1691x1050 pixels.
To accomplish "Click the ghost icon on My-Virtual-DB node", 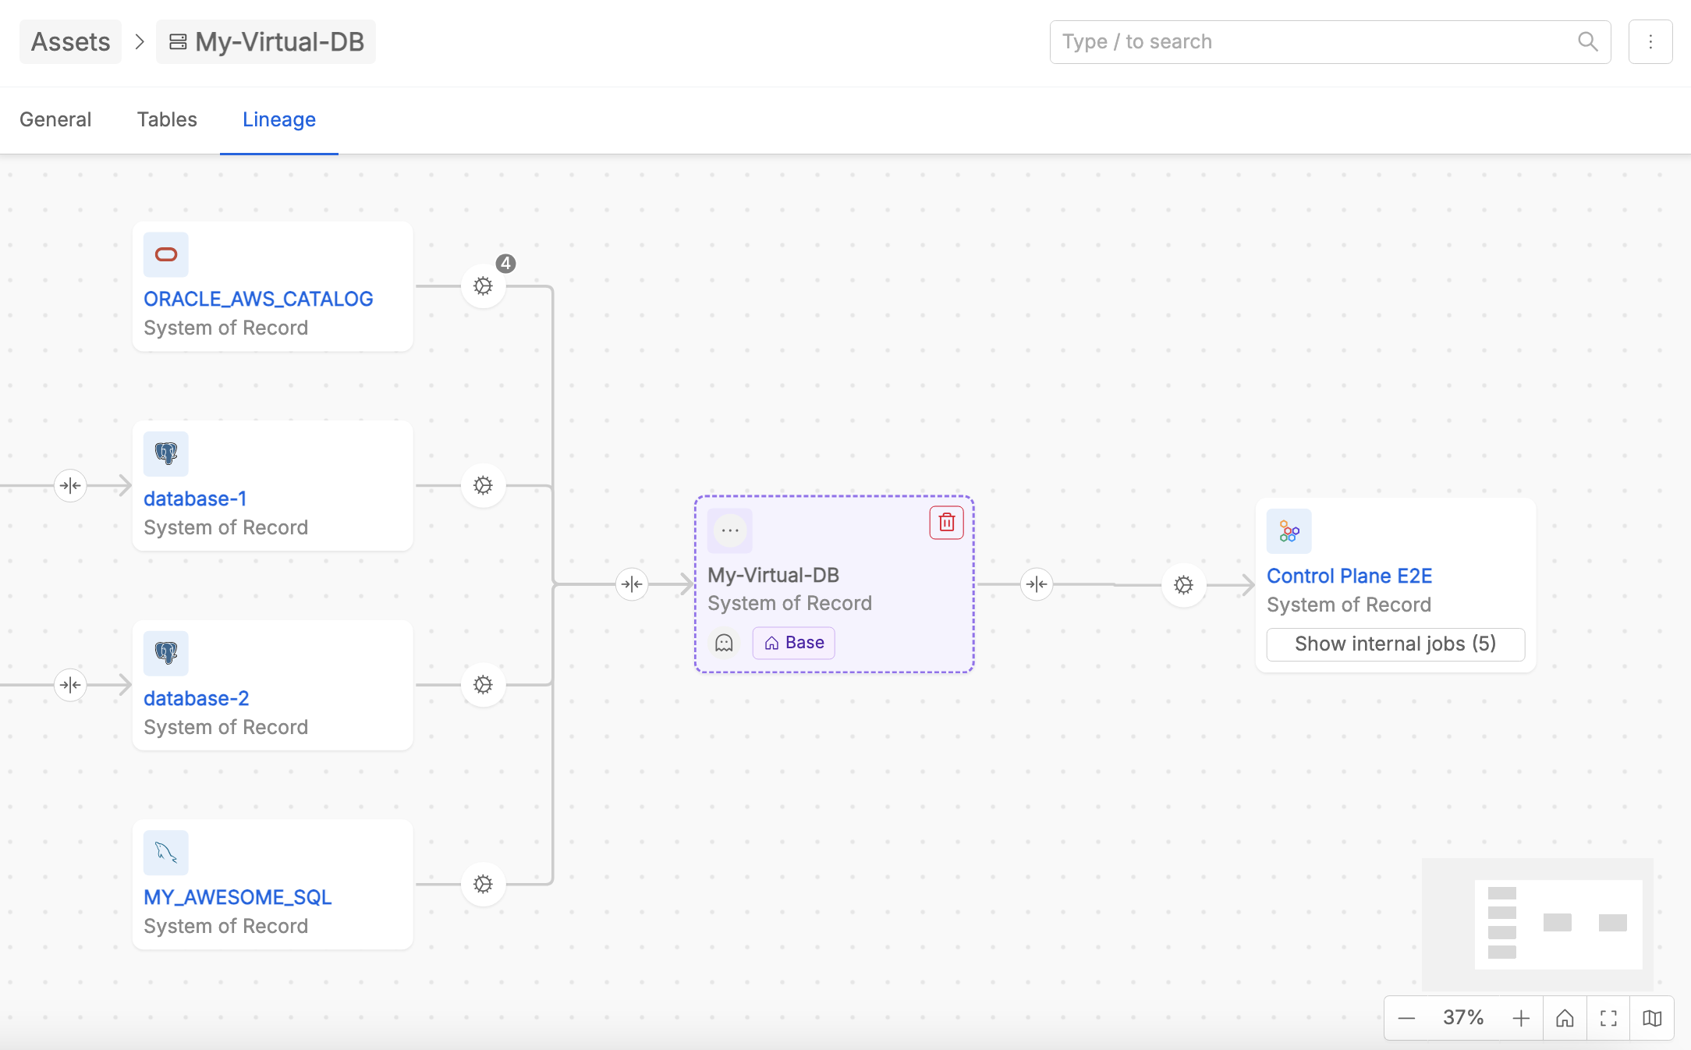I will [724, 643].
